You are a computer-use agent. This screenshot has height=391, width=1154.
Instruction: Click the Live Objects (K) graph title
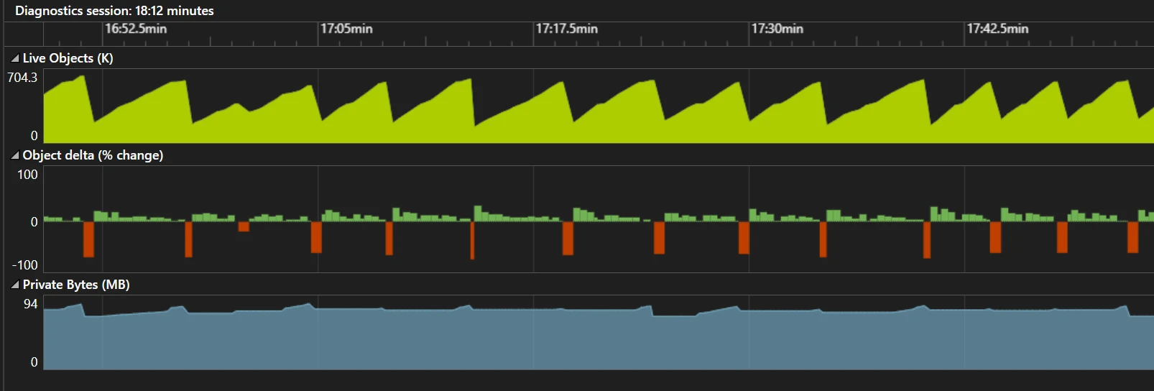pyautogui.click(x=68, y=58)
